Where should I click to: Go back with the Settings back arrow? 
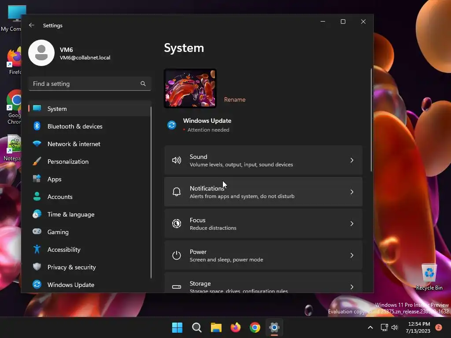click(32, 25)
